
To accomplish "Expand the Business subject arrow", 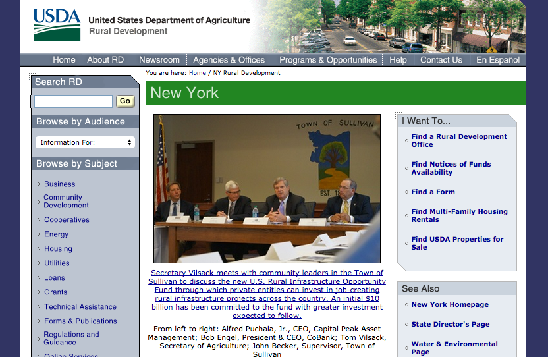I will point(39,184).
